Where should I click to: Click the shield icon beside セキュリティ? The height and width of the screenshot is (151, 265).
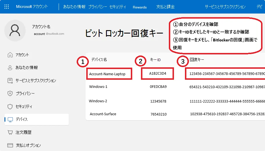click(x=10, y=106)
